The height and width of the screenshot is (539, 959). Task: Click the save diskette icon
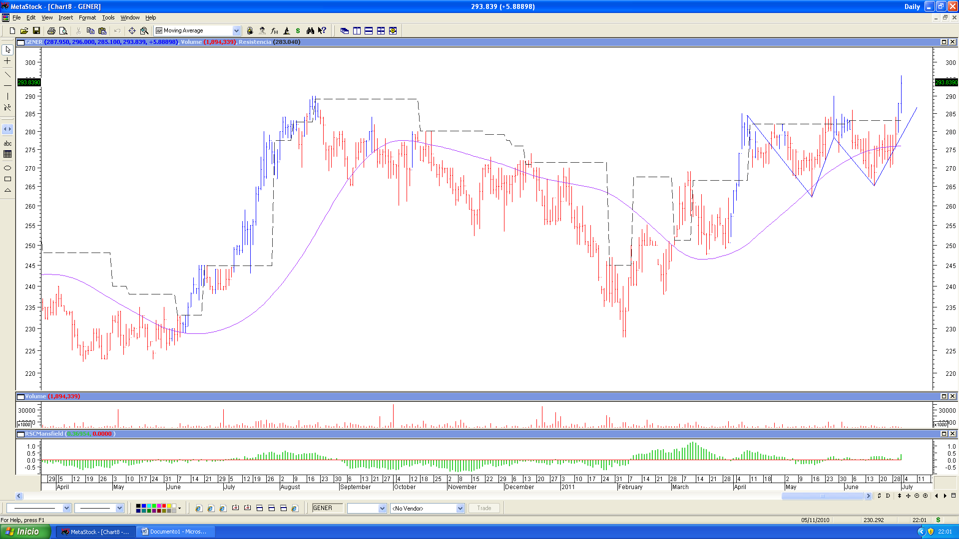point(36,31)
